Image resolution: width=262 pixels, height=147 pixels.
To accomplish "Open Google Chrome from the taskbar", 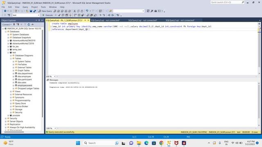I will pos(161,143).
